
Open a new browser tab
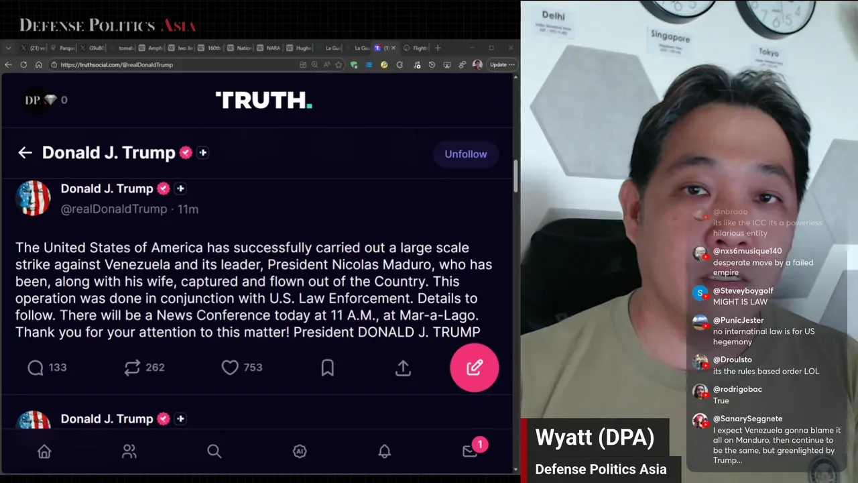pyautogui.click(x=438, y=48)
